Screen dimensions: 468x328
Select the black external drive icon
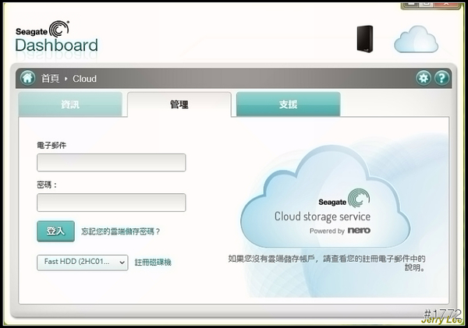click(x=365, y=39)
